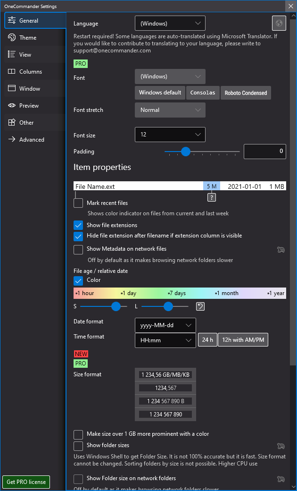Disable the file age Color checkbox
Image resolution: width=297 pixels, height=491 pixels.
(78, 280)
